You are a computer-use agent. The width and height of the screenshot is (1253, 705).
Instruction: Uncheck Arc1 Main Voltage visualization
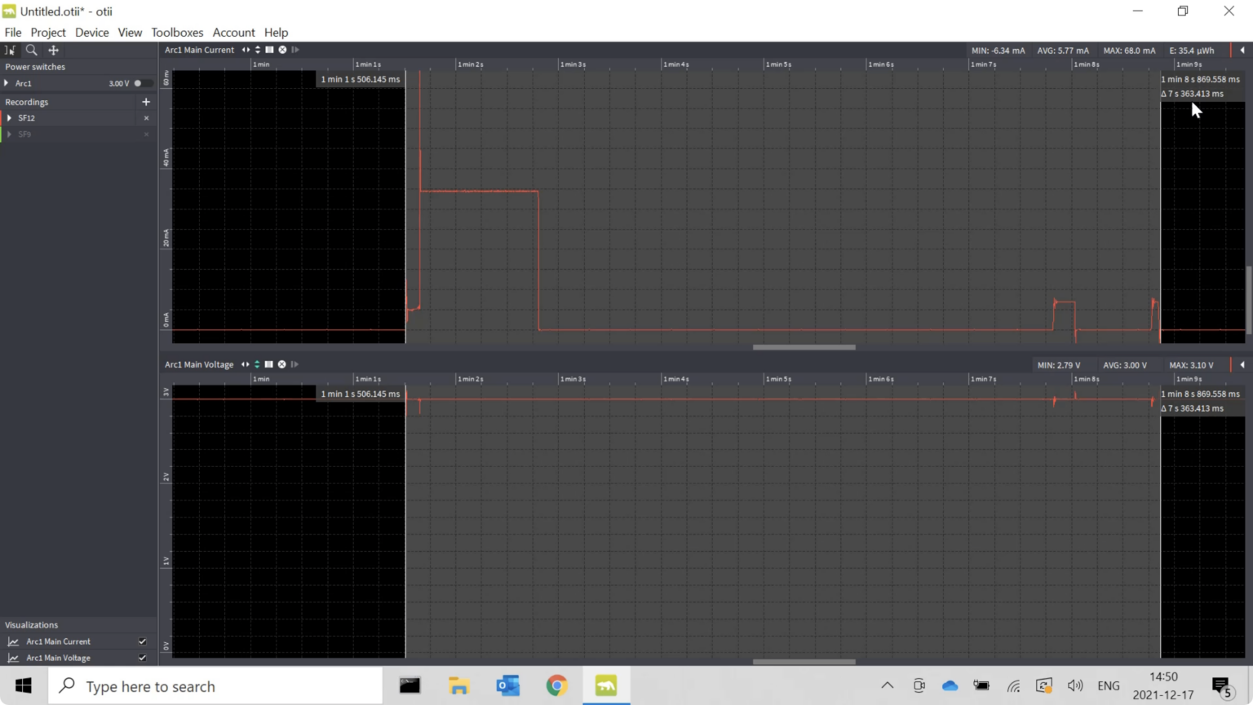click(143, 658)
